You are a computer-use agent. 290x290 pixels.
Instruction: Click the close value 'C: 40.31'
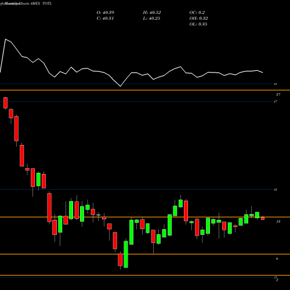[x=105, y=19]
